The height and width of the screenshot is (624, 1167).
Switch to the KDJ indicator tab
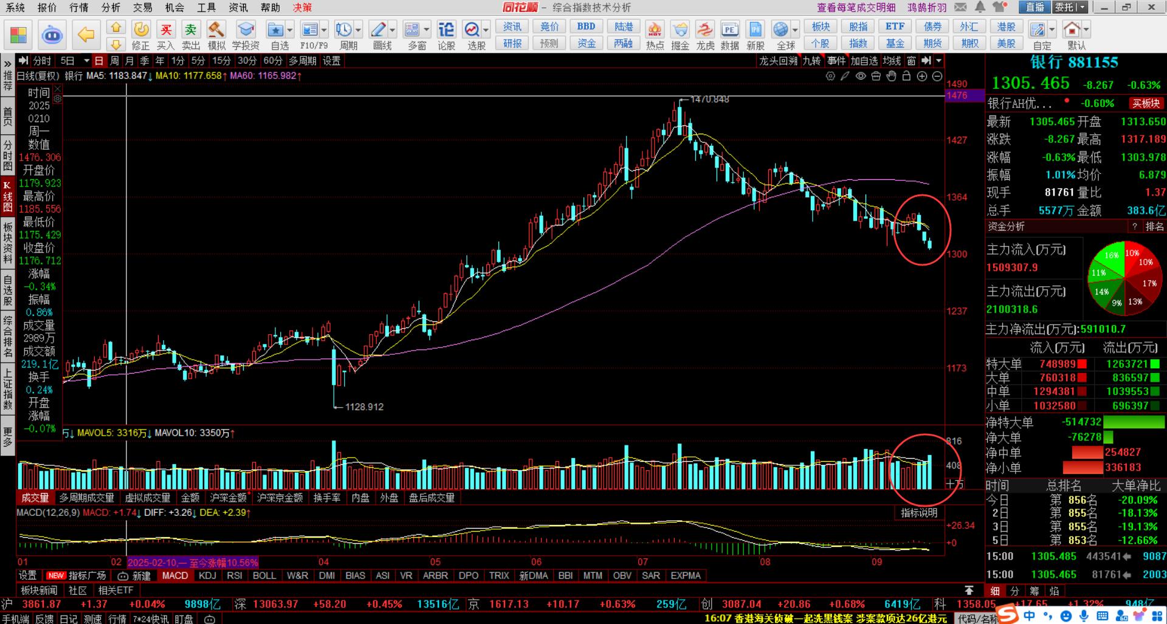(207, 575)
